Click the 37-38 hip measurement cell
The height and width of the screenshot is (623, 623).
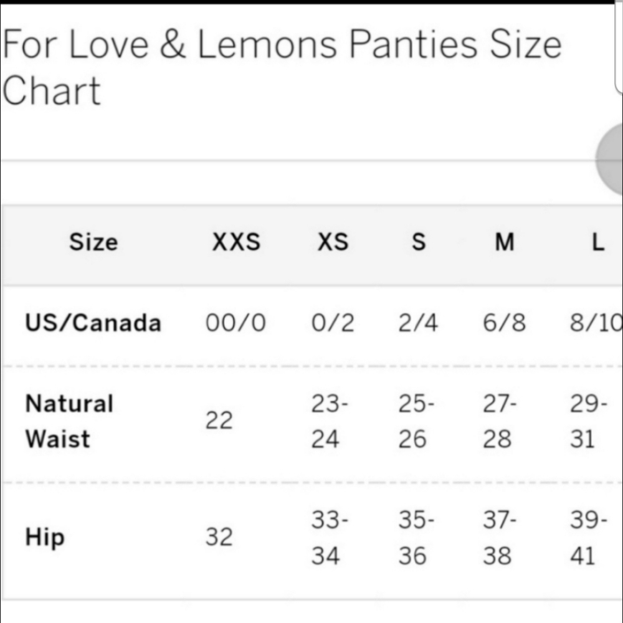(x=499, y=538)
